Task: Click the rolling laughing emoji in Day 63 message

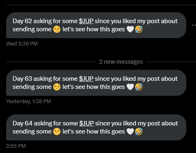Action: pos(139,87)
